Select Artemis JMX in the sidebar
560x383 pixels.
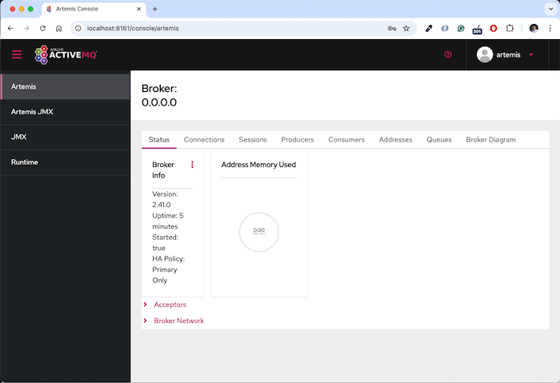click(x=66, y=112)
